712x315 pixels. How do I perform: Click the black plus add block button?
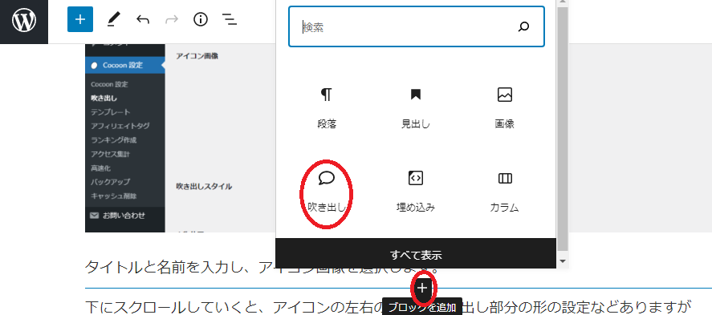[423, 288]
